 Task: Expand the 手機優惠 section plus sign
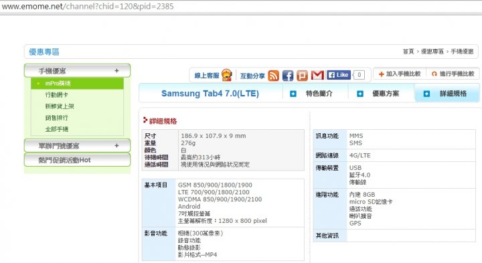[x=116, y=71]
